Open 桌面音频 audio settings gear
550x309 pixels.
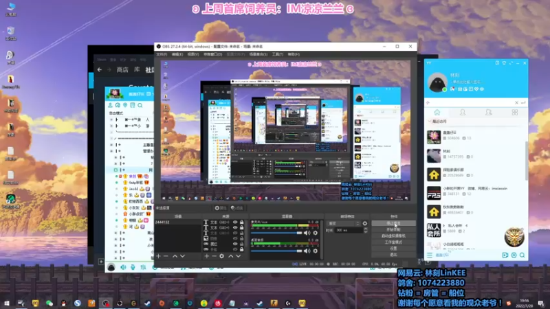316,251
